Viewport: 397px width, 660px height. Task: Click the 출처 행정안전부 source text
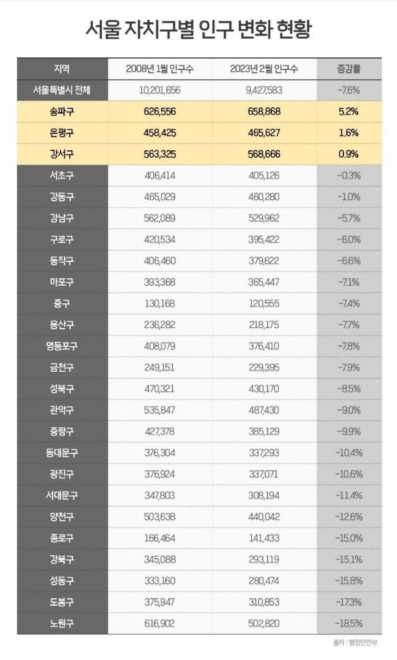tap(355, 643)
